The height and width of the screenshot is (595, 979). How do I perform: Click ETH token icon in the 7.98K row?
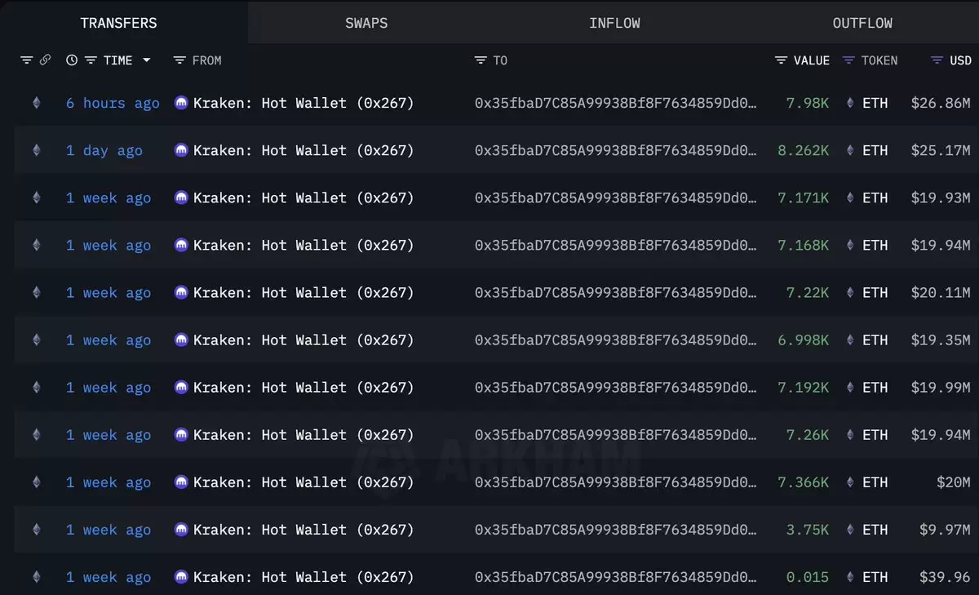(850, 103)
